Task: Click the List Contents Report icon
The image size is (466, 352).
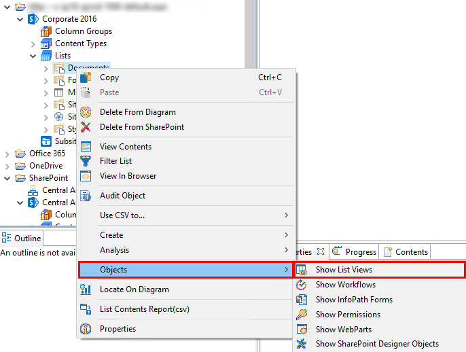Action: coord(86,309)
